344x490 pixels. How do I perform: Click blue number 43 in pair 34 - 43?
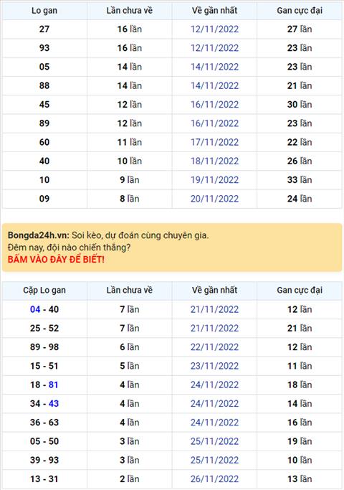(53, 403)
